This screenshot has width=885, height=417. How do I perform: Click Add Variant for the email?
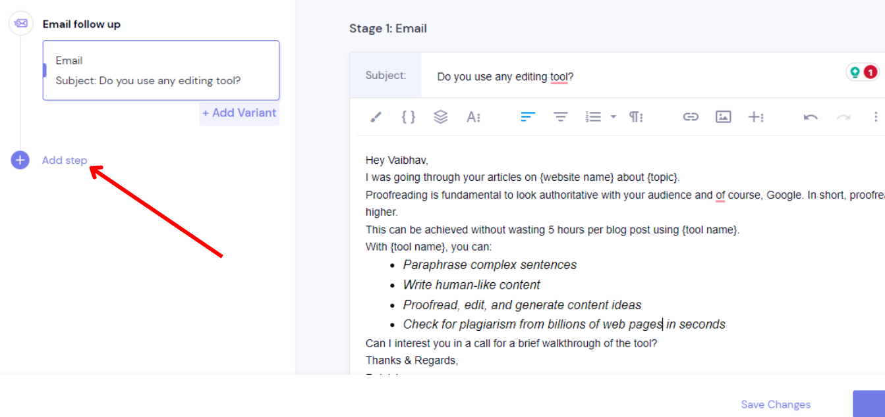coord(239,113)
